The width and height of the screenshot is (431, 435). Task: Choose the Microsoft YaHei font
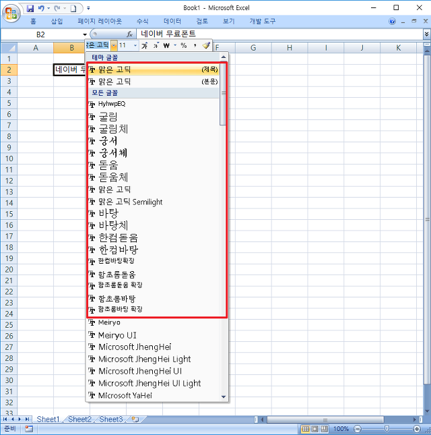click(x=154, y=395)
